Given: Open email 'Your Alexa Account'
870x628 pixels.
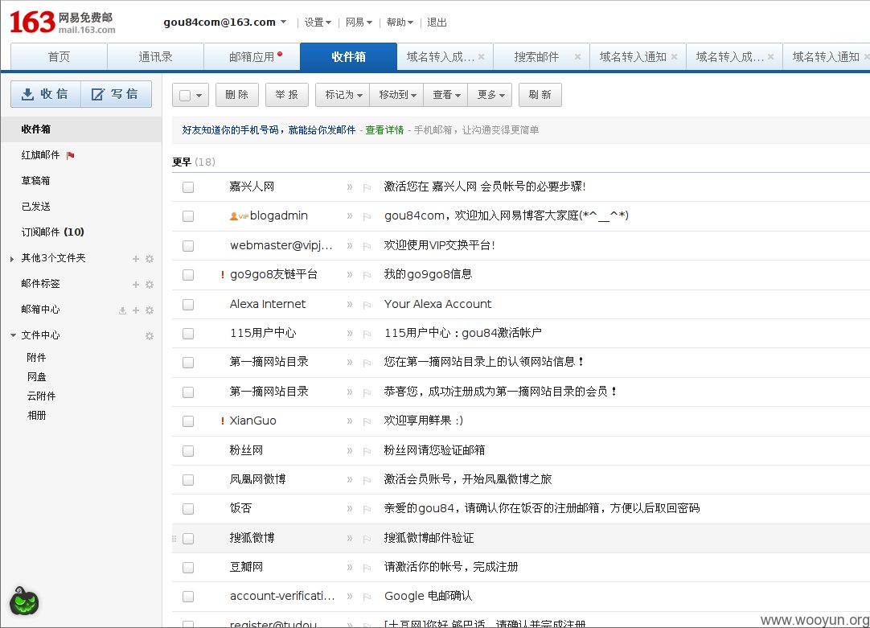Looking at the screenshot, I should (x=437, y=304).
